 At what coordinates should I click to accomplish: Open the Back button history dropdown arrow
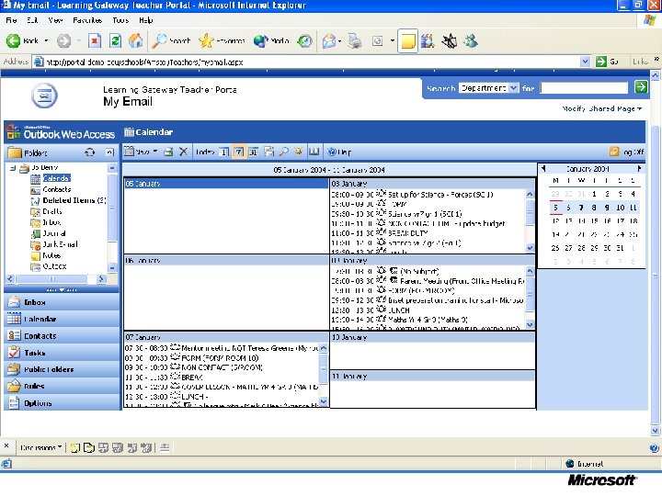[x=46, y=41]
